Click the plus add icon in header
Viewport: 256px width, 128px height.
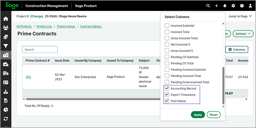point(217,6)
